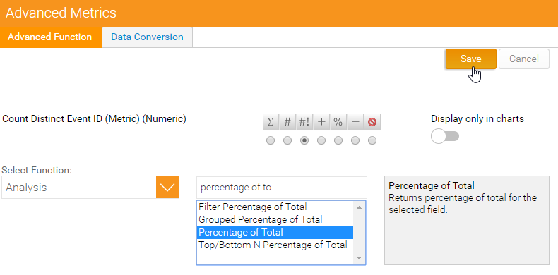Click the Count Distinct (#!) icon
The height and width of the screenshot is (275, 558).
point(304,122)
